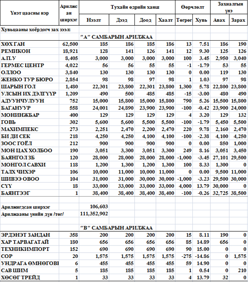248x282 pixels.
Task: Click А.П.У closing price 3,000
Action: pyautogui.click(x=165, y=58)
